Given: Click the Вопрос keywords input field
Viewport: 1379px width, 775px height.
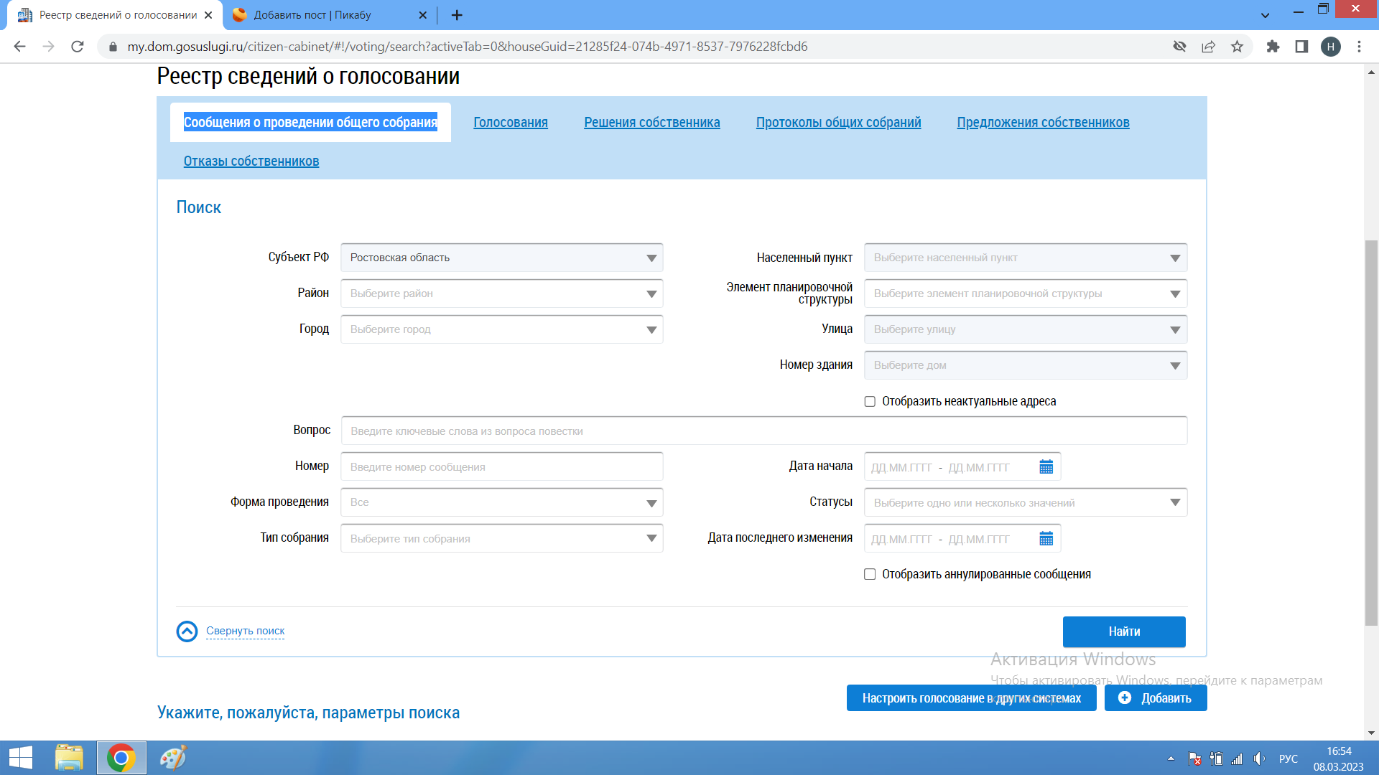Looking at the screenshot, I should tap(764, 431).
